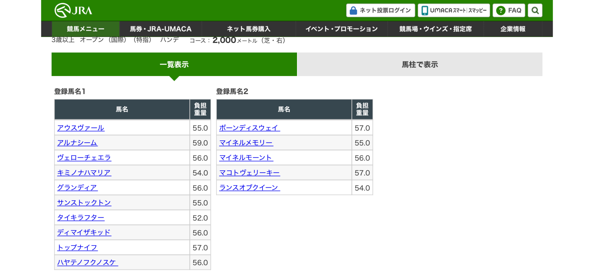
Task: Open 競馬場・ウインズ・指定席 menu
Action: pos(435,29)
